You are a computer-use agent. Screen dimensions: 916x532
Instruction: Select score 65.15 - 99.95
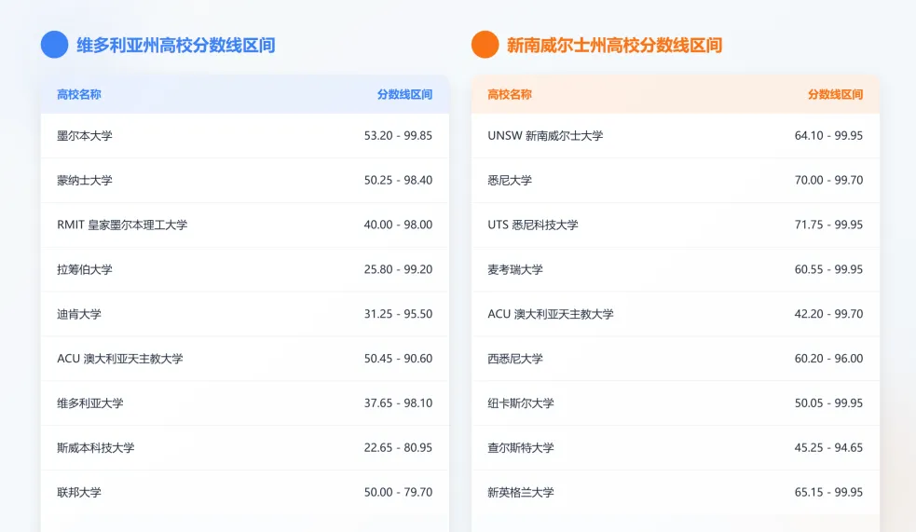click(x=829, y=493)
